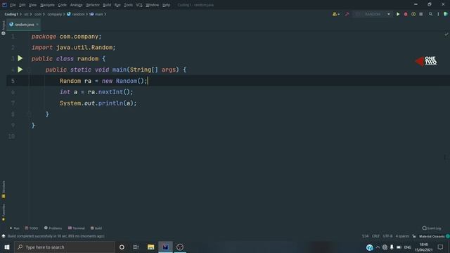
Task: Click the inspection checkmark at editor top right
Action: (x=446, y=34)
